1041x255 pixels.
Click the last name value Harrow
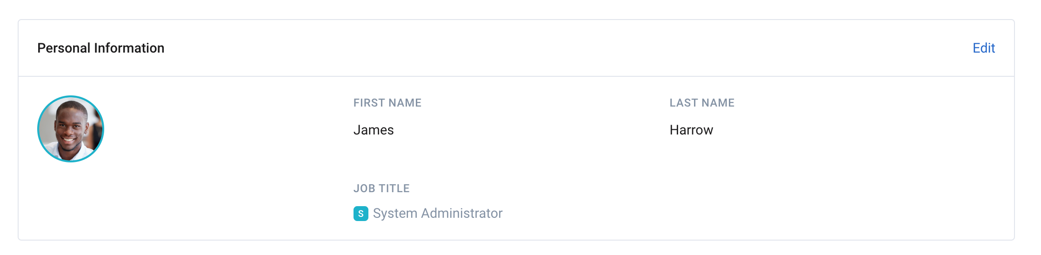(691, 130)
